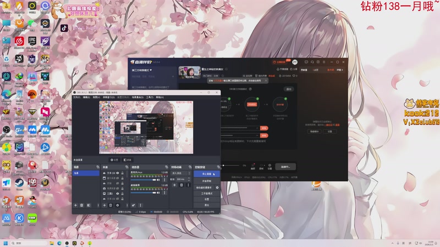Open the 麦克风/Aux three-dot options menu
The width and height of the screenshot is (440, 247).
pos(164,180)
